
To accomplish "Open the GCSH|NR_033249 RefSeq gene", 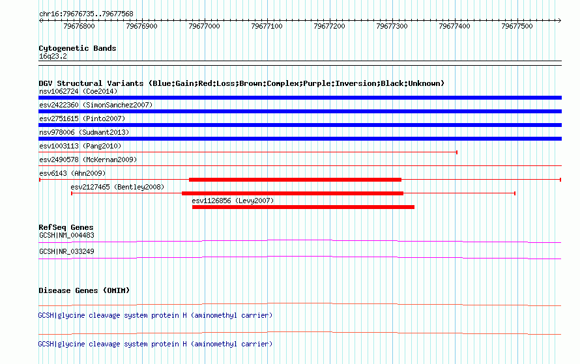I will [66, 251].
